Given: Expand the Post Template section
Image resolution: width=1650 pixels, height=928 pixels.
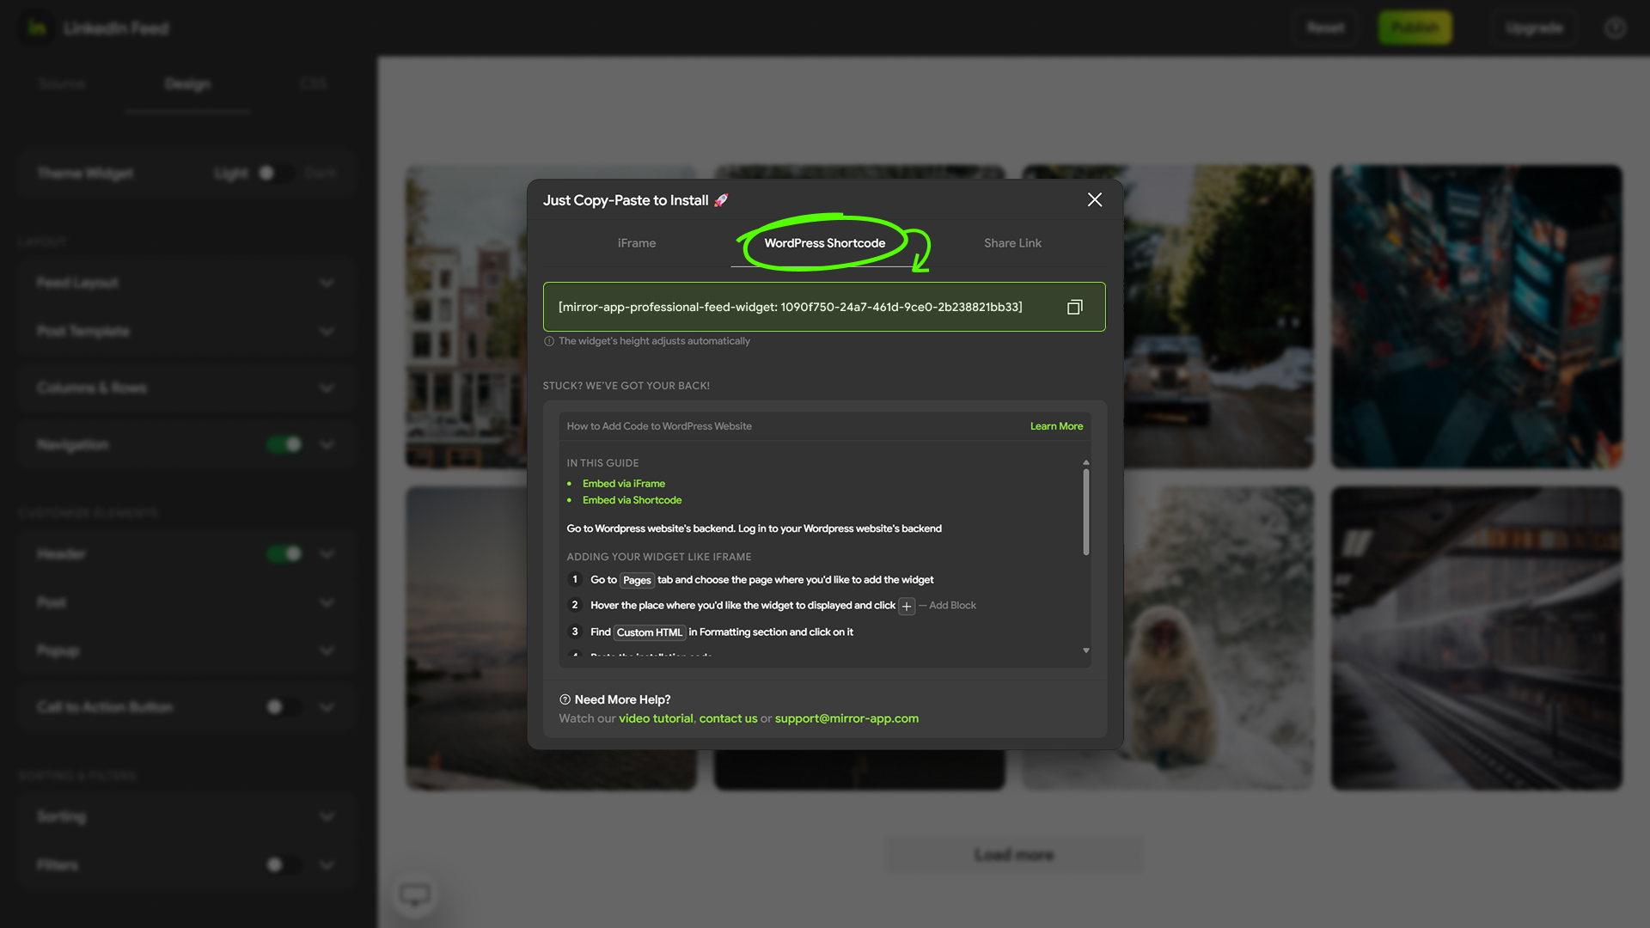Looking at the screenshot, I should pos(327,331).
